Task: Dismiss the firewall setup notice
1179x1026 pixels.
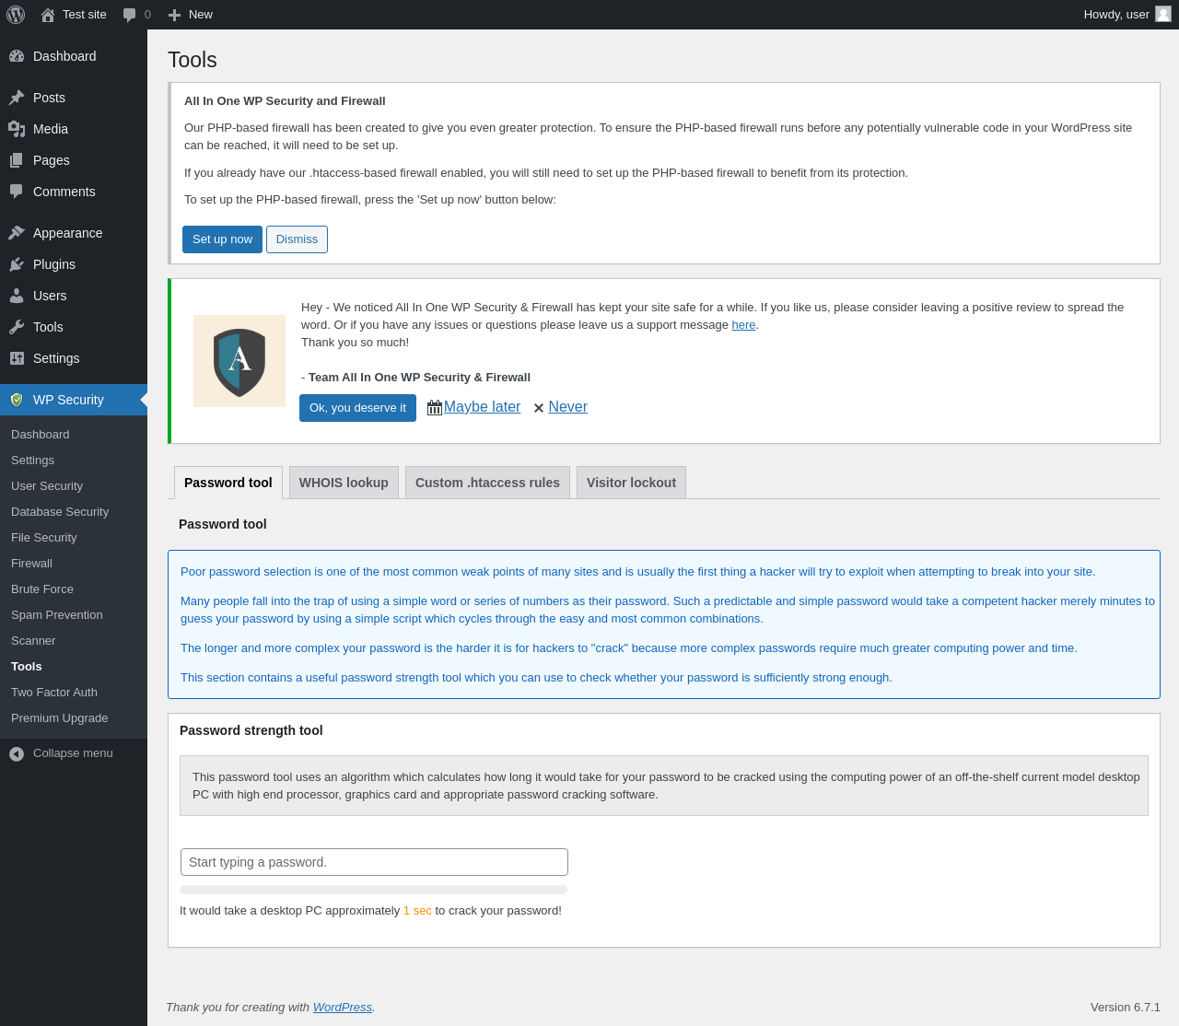Action: click(297, 239)
